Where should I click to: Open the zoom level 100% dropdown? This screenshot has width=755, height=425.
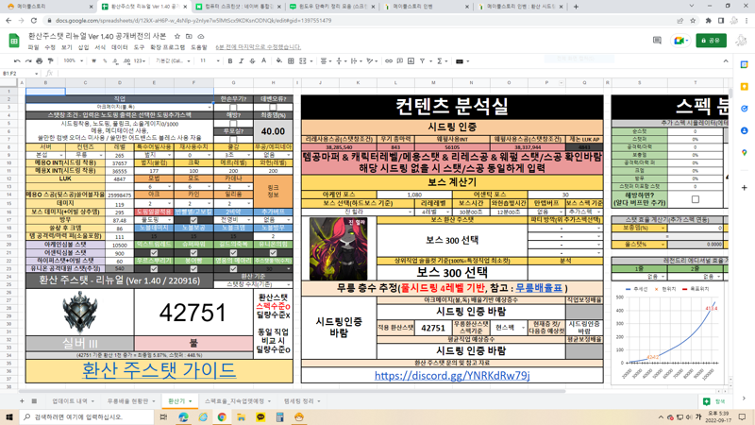coord(74,61)
